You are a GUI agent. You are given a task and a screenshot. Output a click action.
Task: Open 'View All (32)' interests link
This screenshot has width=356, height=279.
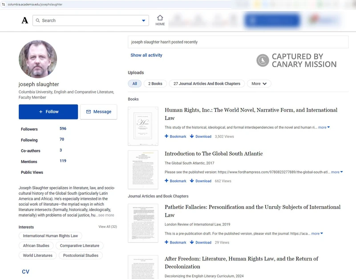(107, 227)
